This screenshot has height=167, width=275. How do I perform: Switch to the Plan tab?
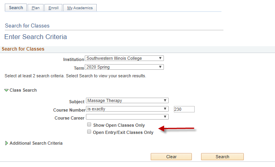click(36, 8)
